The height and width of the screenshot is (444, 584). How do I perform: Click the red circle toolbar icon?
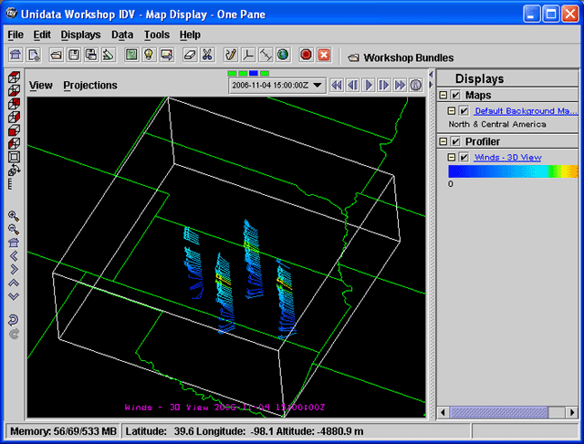click(x=306, y=55)
